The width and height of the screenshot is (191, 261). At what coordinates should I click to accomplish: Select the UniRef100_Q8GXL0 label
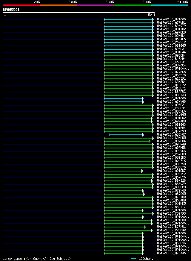tap(171, 112)
